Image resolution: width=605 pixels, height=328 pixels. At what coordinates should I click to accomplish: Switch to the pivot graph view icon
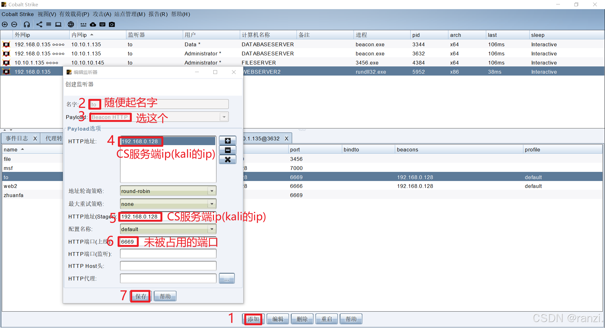click(39, 24)
